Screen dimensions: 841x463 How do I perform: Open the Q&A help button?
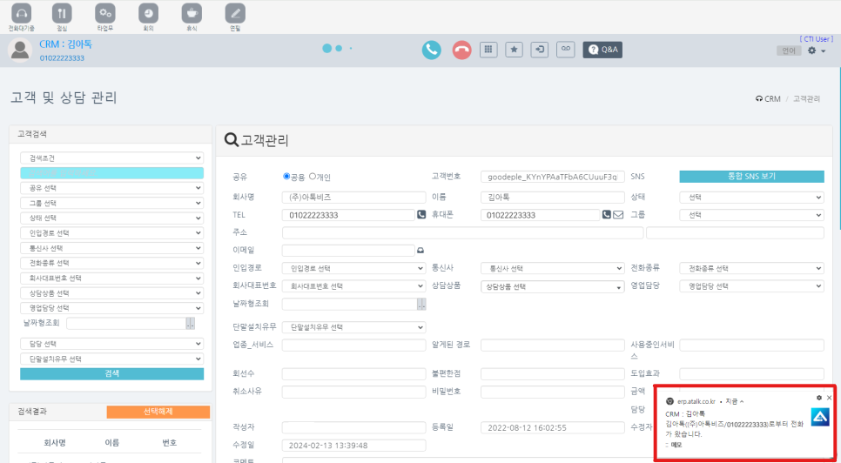click(602, 50)
